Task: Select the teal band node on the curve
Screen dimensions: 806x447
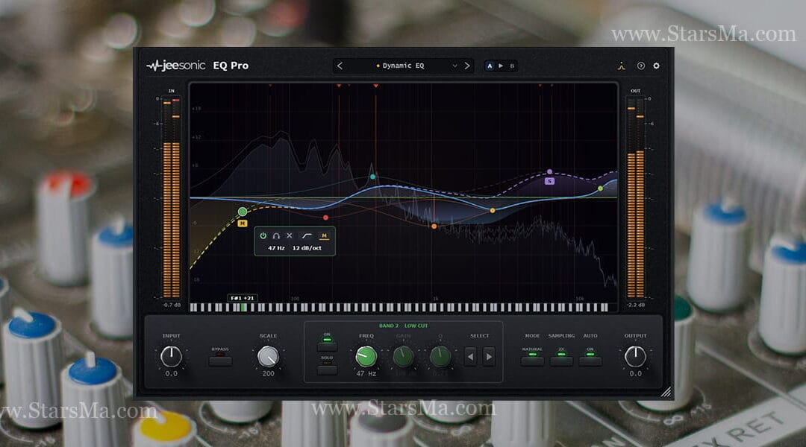Action: click(x=372, y=177)
